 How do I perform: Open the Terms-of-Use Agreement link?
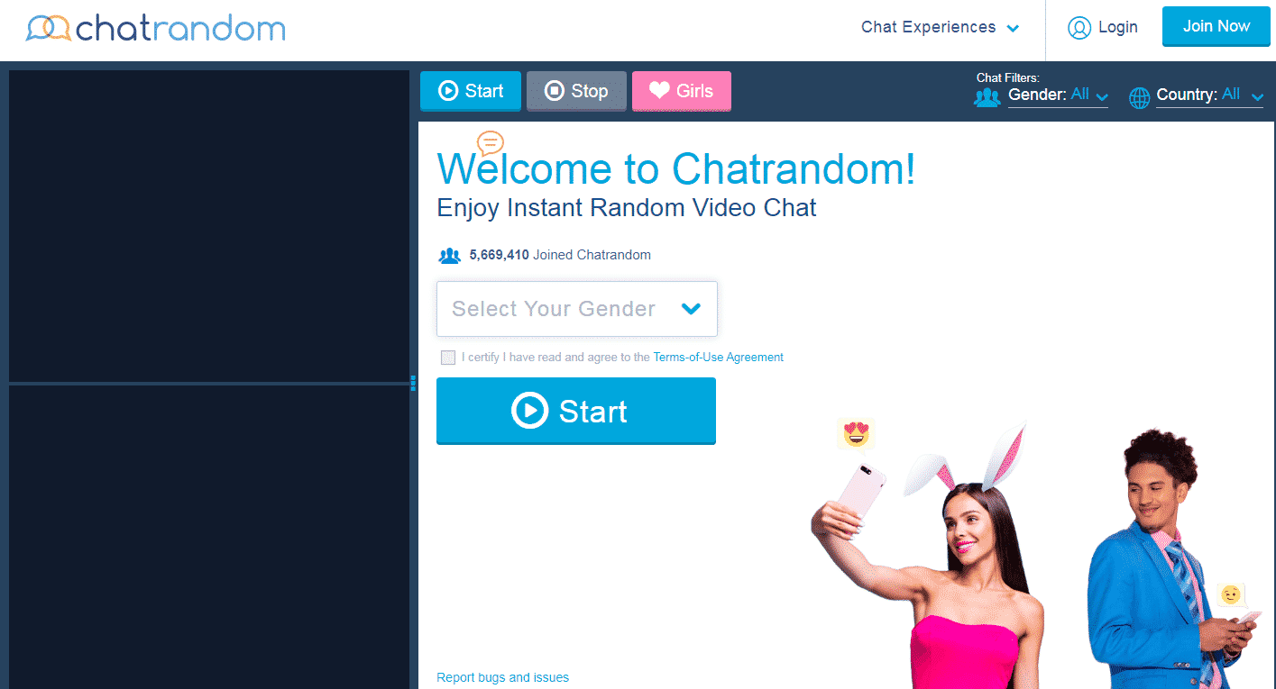718,358
